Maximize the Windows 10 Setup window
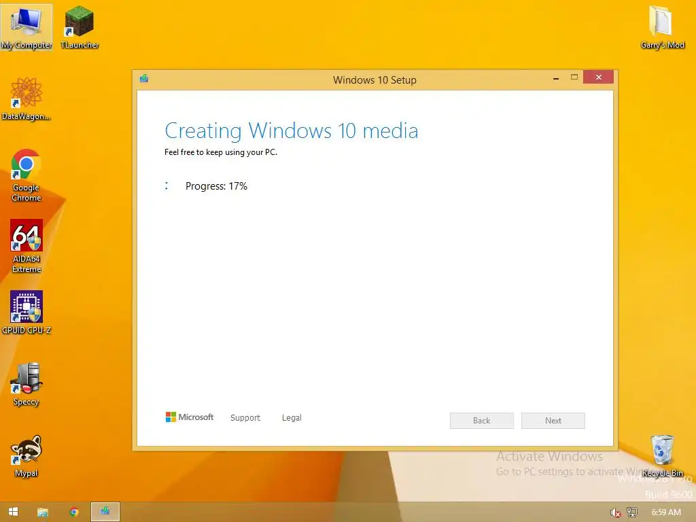The image size is (696, 522). pos(574,77)
